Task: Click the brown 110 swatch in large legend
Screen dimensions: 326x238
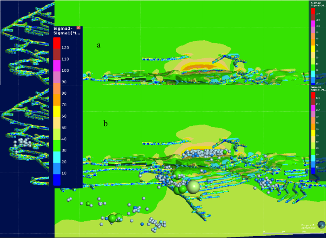Action: (x=56, y=54)
